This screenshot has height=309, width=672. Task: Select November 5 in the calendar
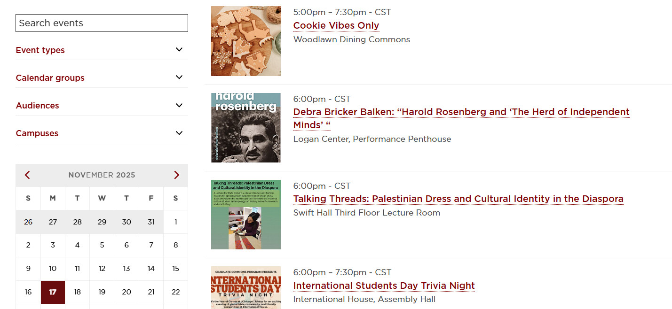[102, 245]
